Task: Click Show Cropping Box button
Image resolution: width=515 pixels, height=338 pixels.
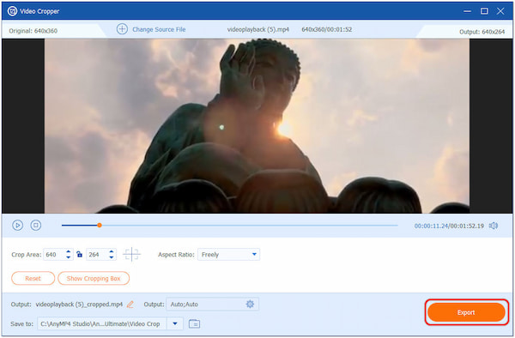Action: pos(94,278)
